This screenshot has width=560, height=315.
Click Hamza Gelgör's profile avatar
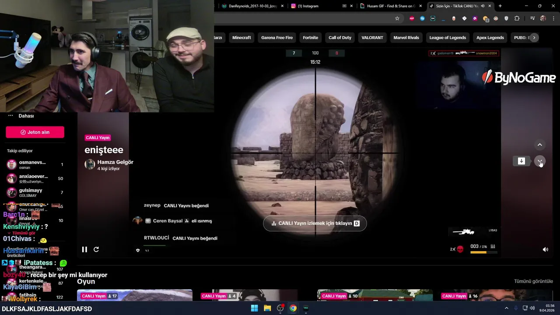coord(90,164)
